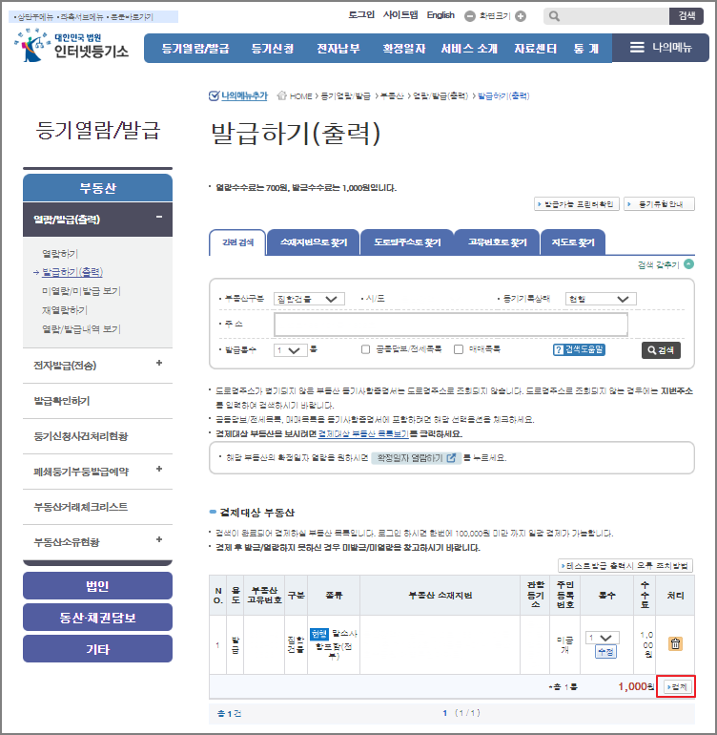Viewport: 717px width, 735px height.
Task: Select 간편 검색 tab
Action: [x=237, y=241]
